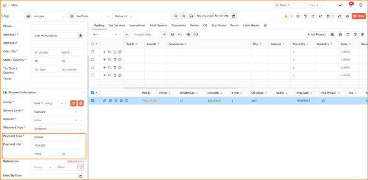Open the Spot Quote tab
Image resolution: width=368 pixels, height=180 pixels.
pos(219,25)
